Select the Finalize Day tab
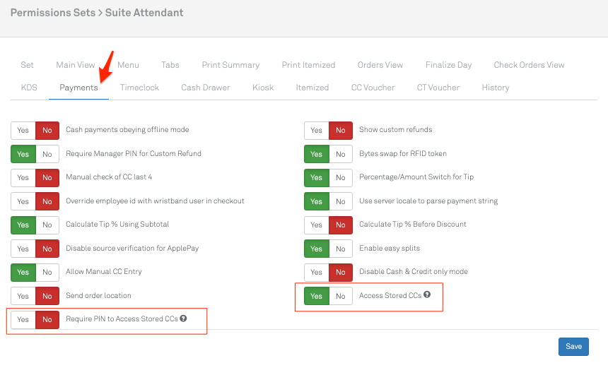 click(x=448, y=65)
